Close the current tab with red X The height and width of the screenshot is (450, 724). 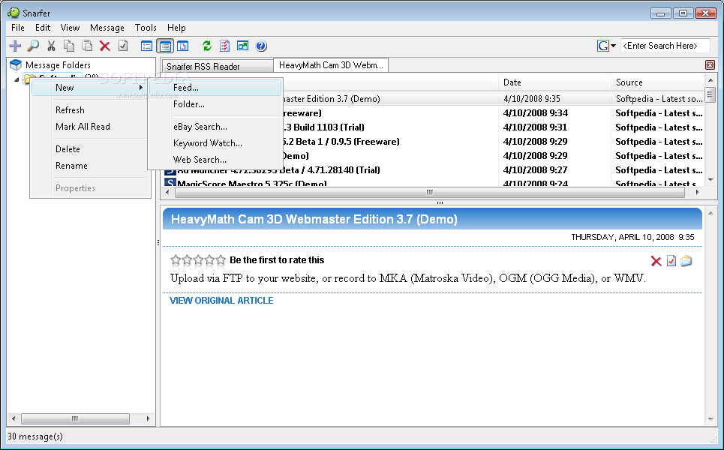[710, 65]
